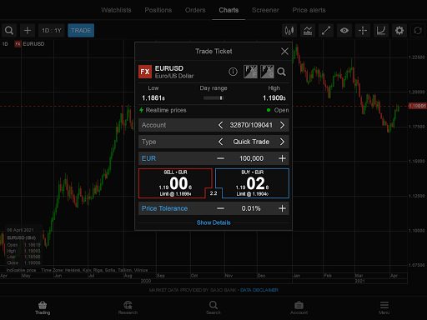Open the Quick Trade type selector
427x320 pixels.
251,142
